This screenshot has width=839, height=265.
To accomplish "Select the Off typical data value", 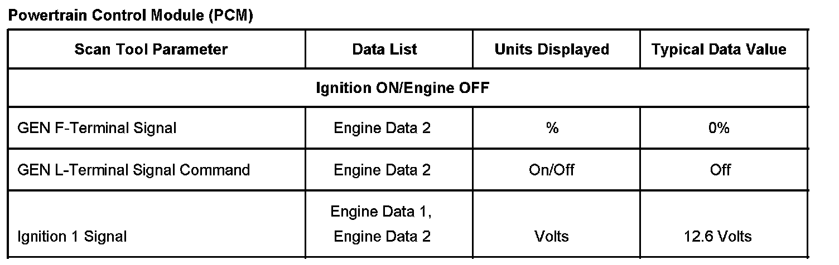I will pyautogui.click(x=720, y=170).
